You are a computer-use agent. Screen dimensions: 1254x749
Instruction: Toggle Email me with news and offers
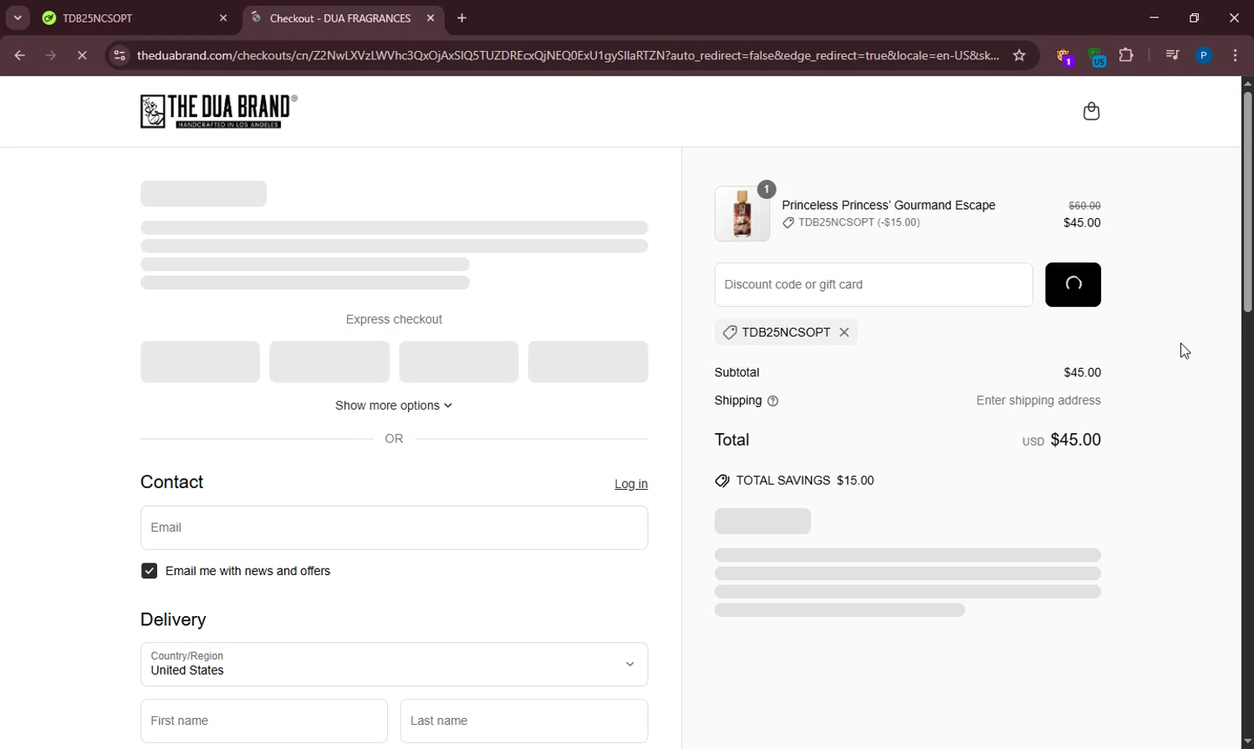[x=149, y=571]
